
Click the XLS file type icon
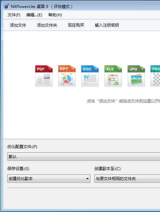tap(113, 76)
